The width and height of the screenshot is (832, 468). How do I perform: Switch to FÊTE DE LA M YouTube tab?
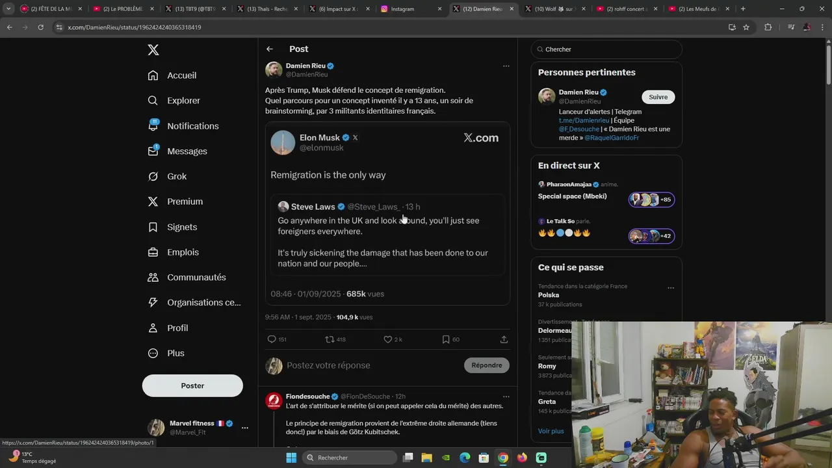click(51, 9)
